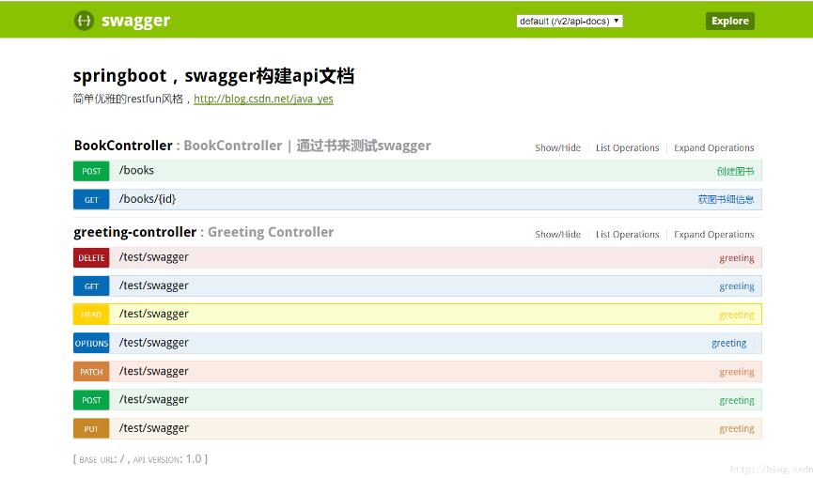Click the DELETE badge for /test/swagger

point(91,258)
